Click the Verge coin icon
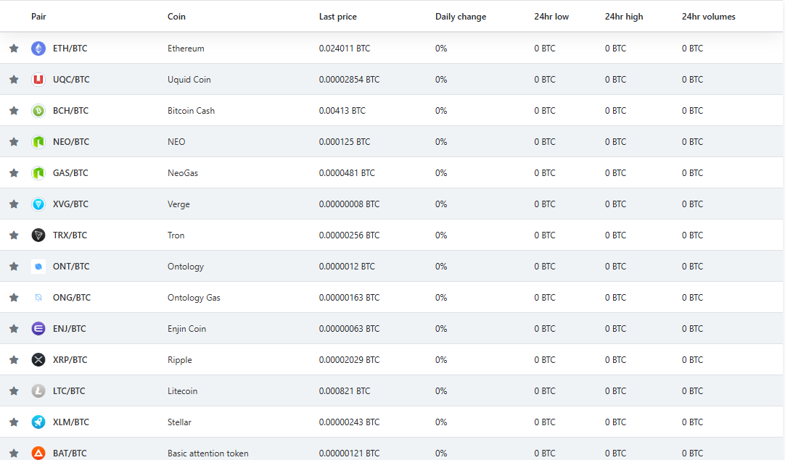Viewport: 785px width, 460px height. [x=38, y=204]
